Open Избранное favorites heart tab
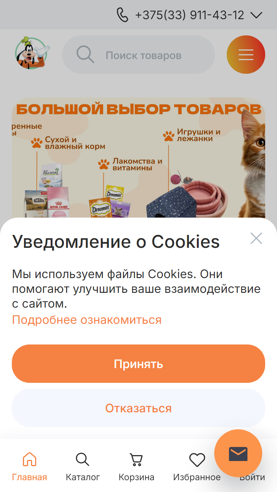 197,467
